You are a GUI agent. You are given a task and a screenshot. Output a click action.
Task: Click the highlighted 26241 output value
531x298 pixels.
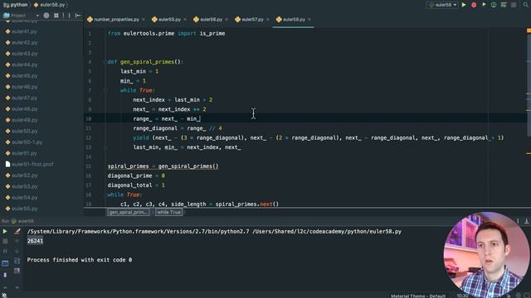pos(35,241)
